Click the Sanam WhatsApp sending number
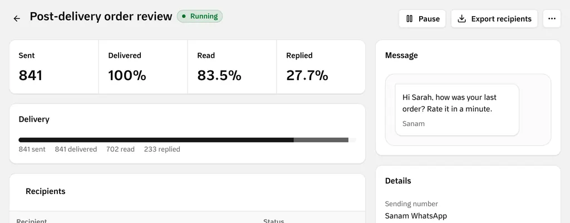 coord(416,216)
